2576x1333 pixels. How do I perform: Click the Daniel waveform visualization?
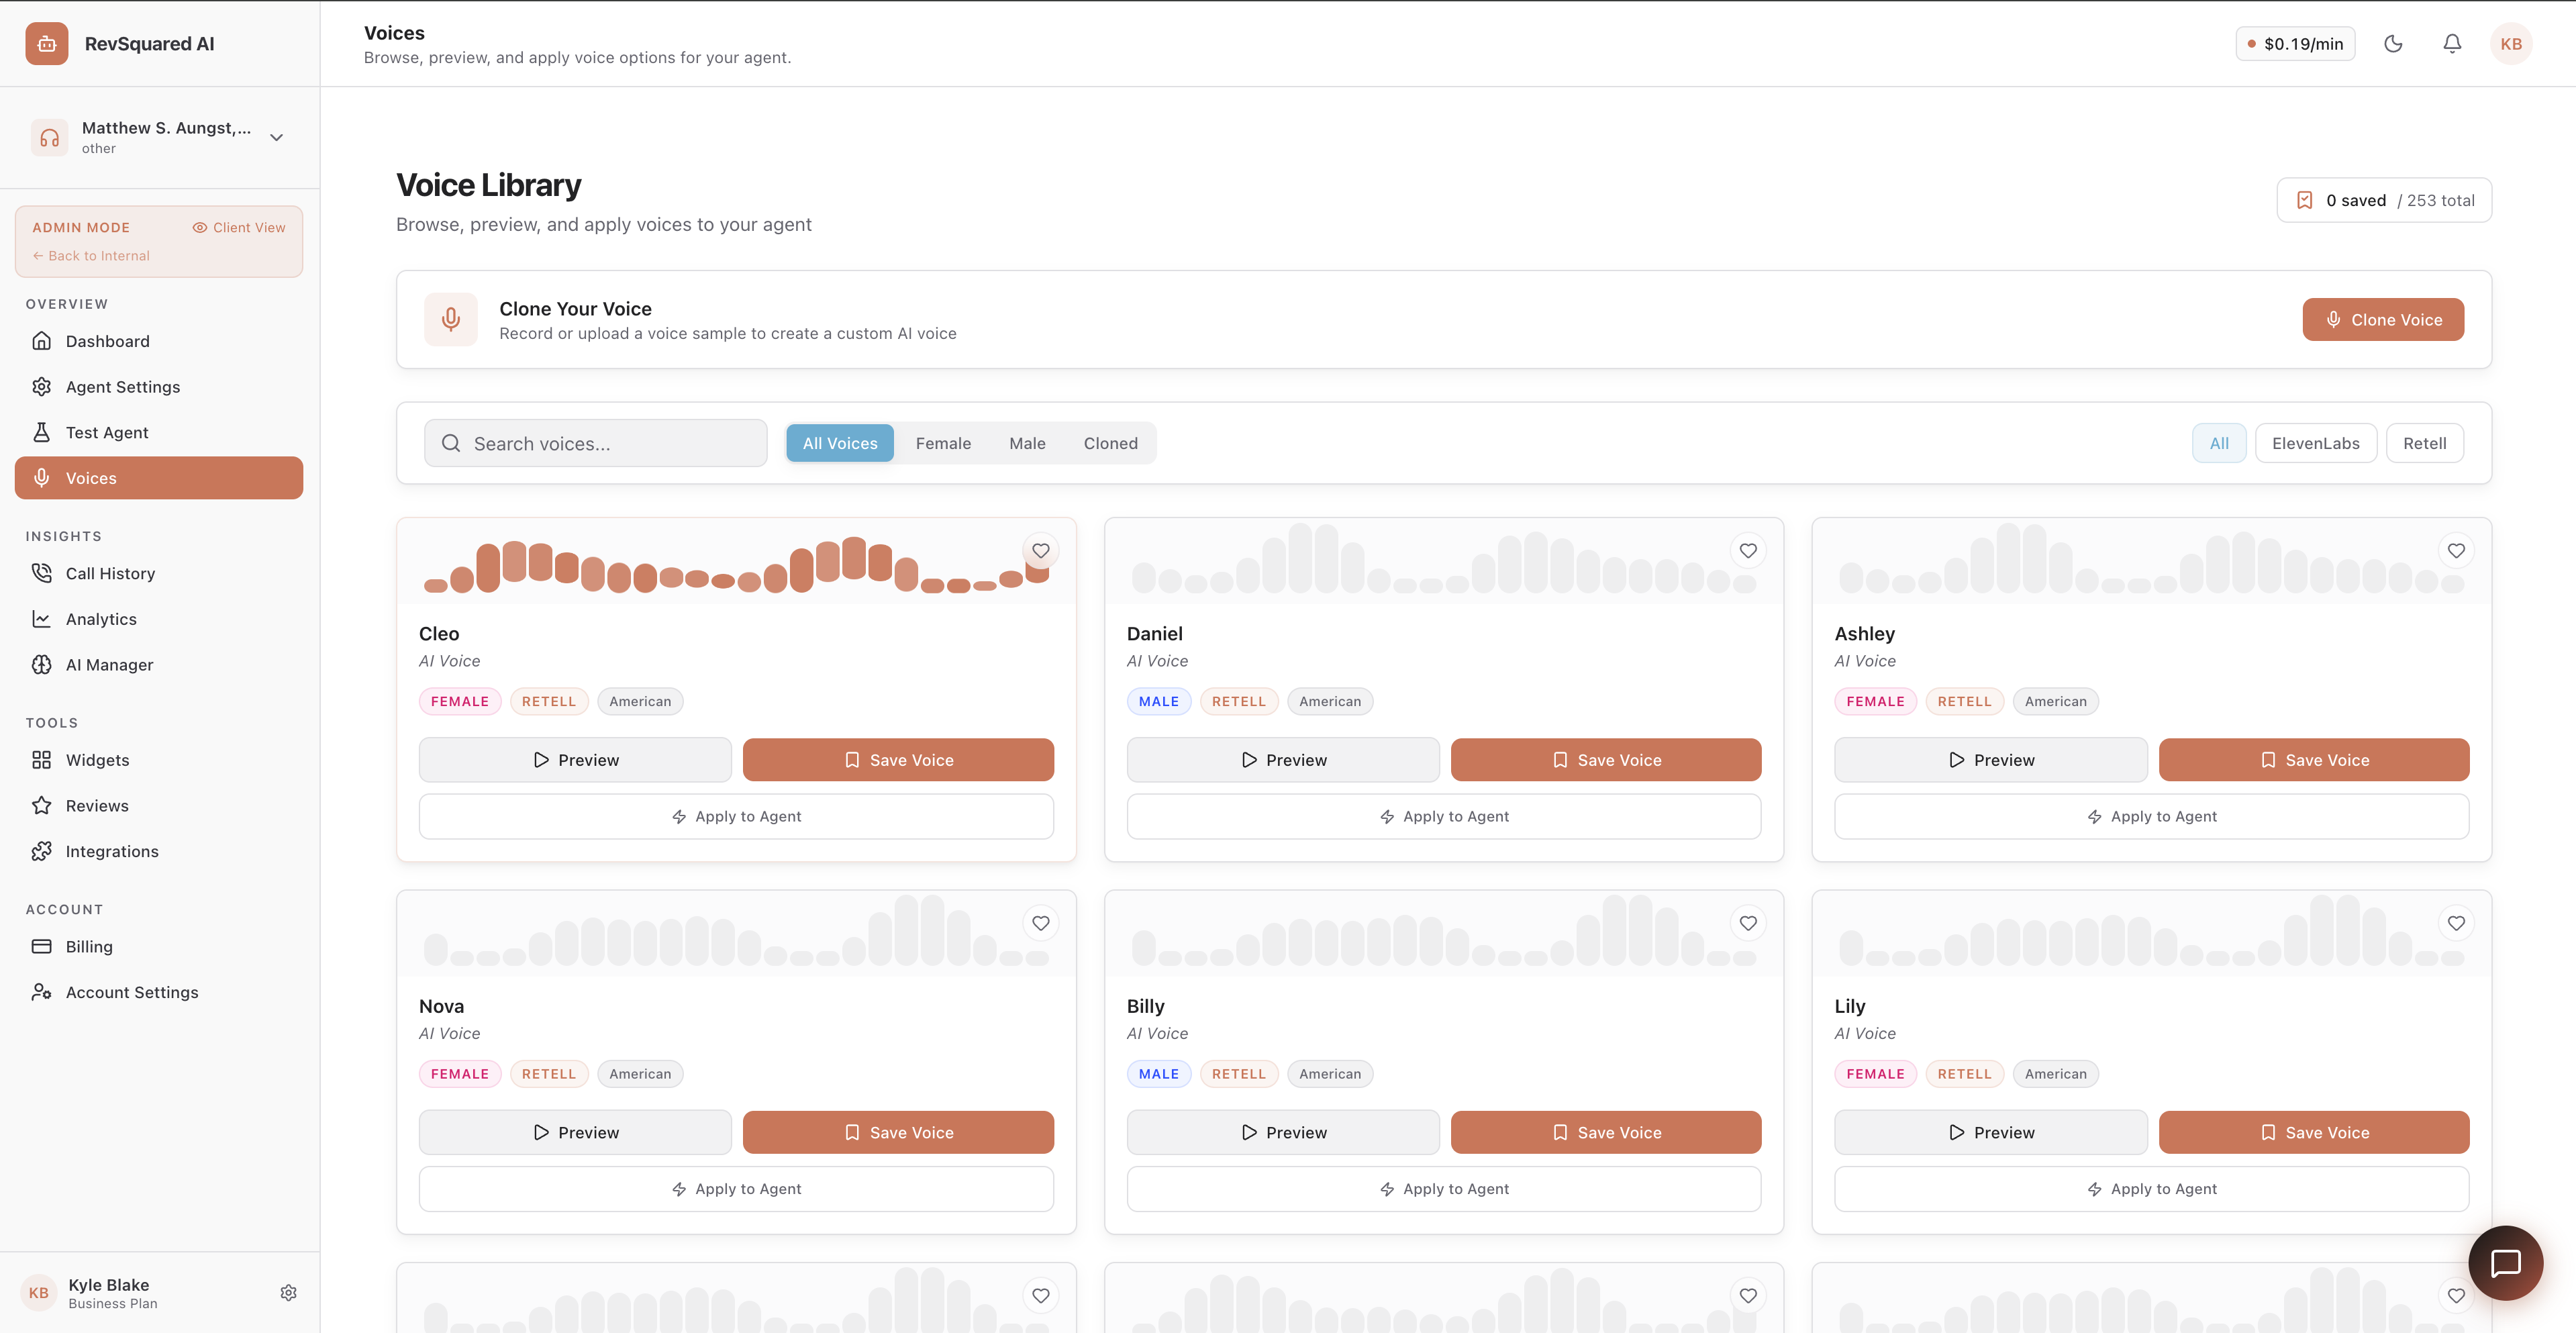[x=1444, y=558]
